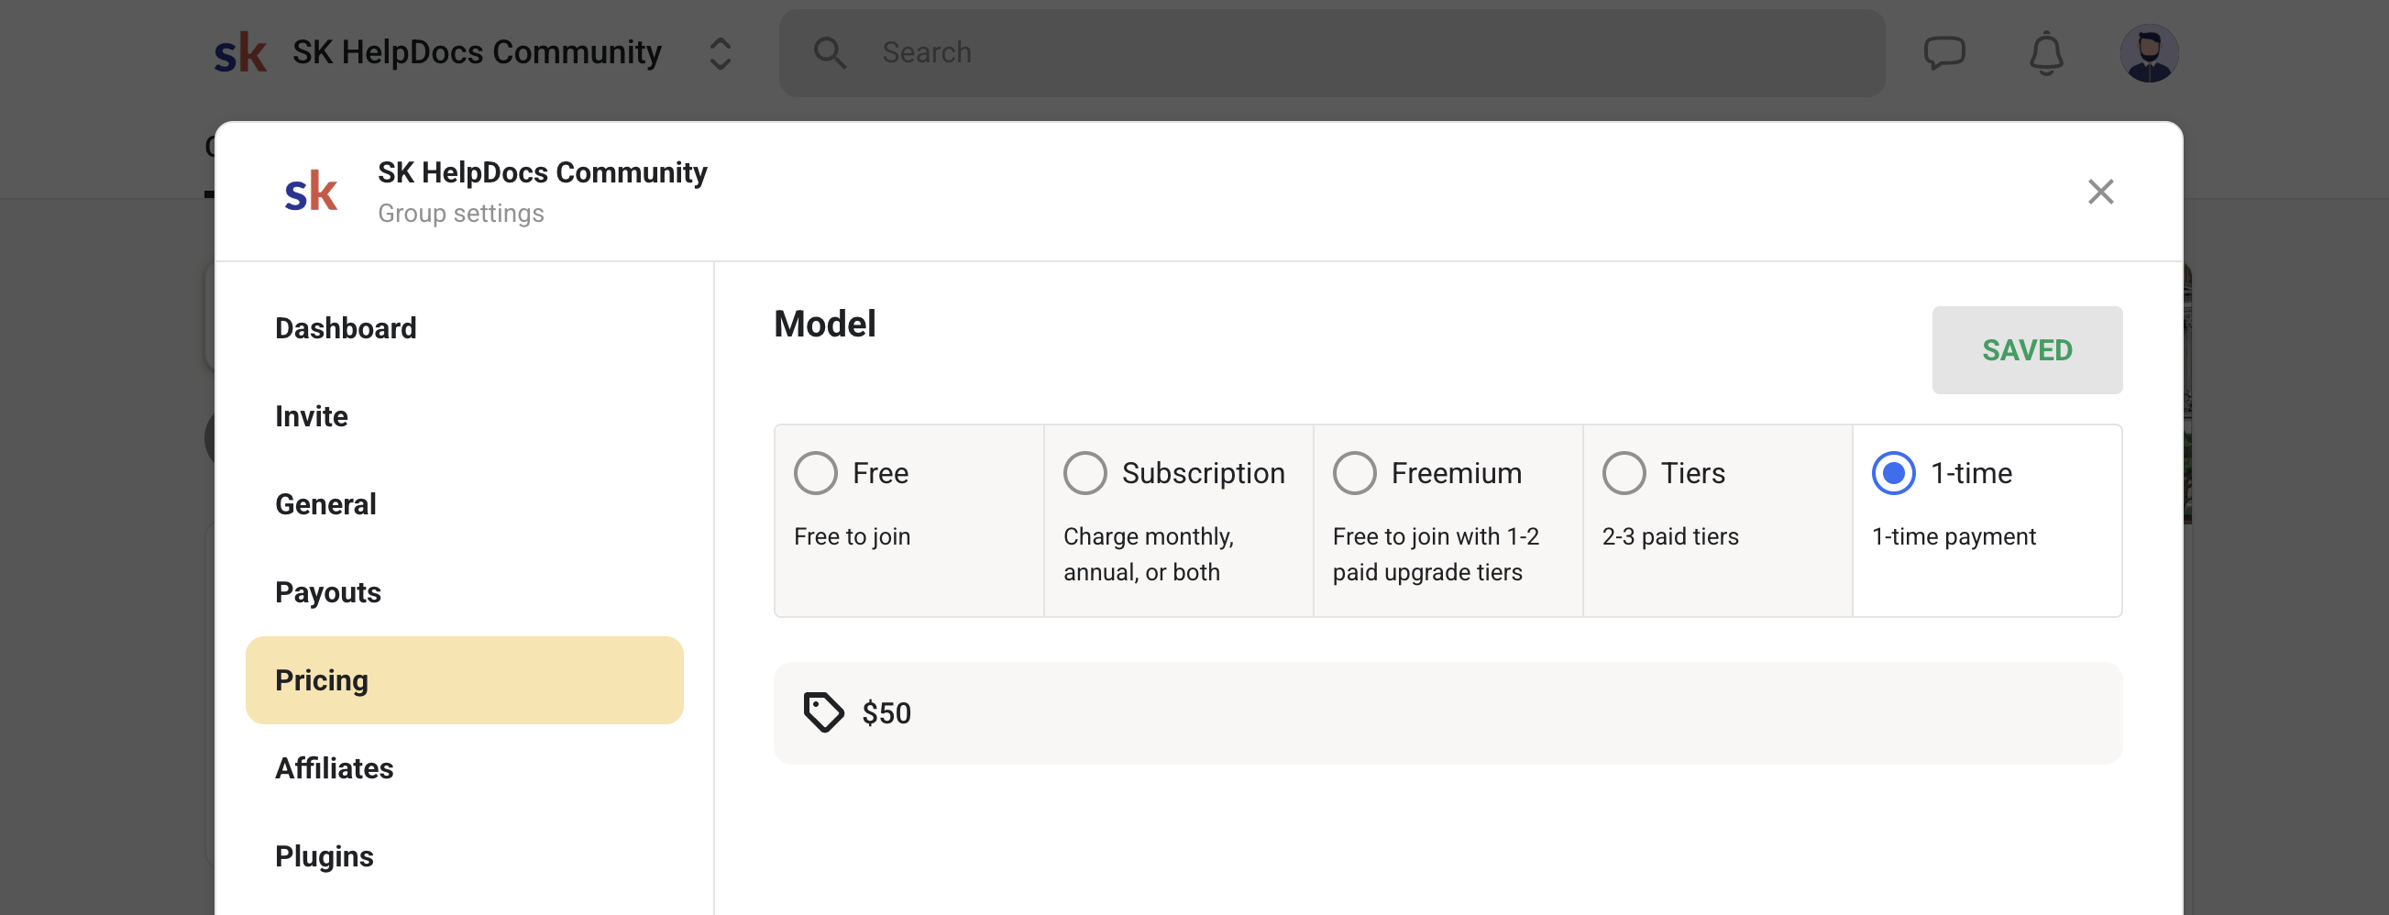Click the search magnifier icon

pos(829,53)
